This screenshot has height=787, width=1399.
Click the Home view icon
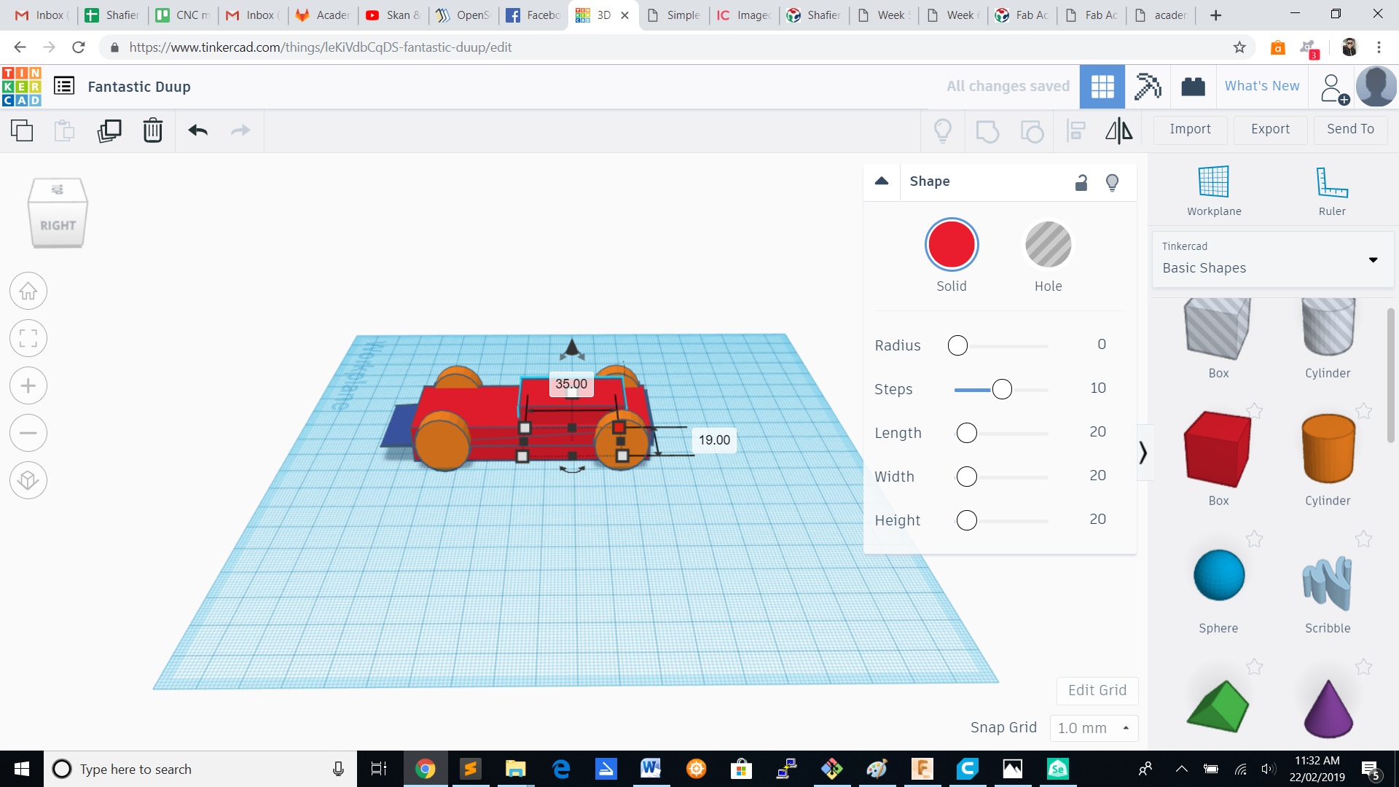(x=28, y=291)
